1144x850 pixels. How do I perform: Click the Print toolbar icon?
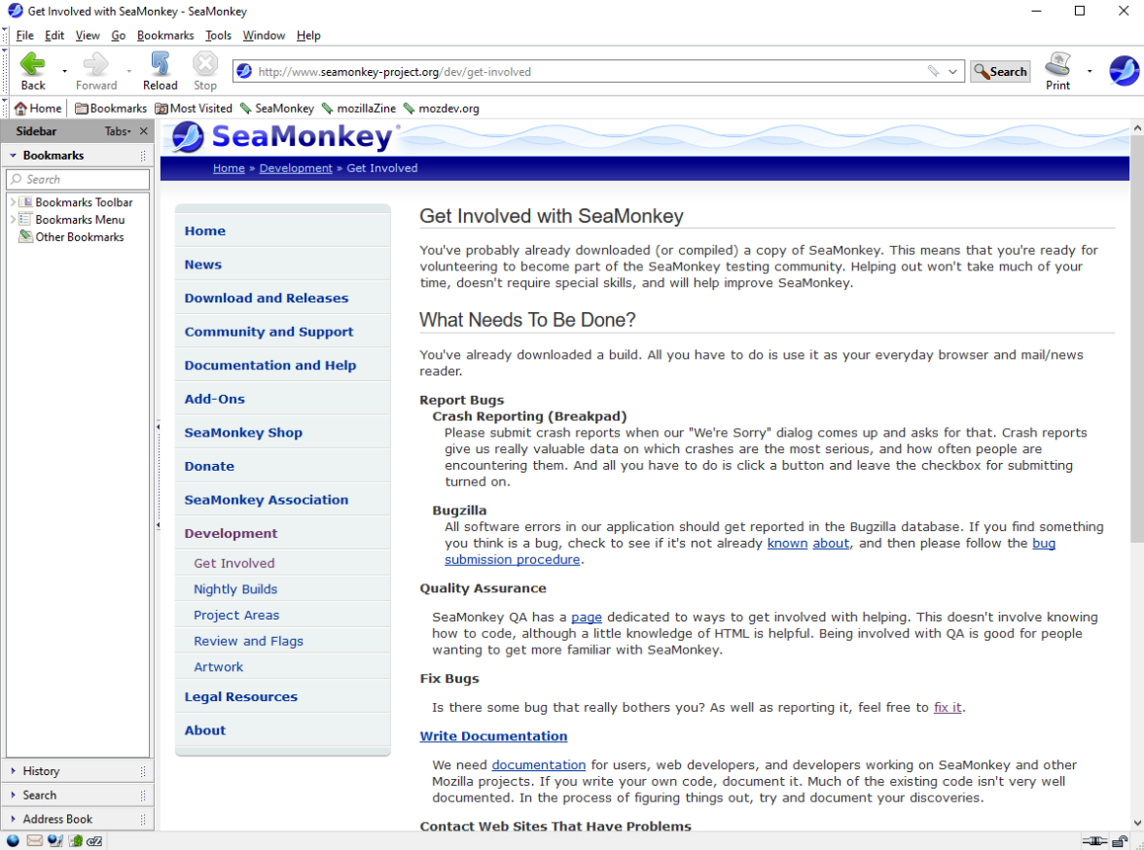click(x=1057, y=65)
